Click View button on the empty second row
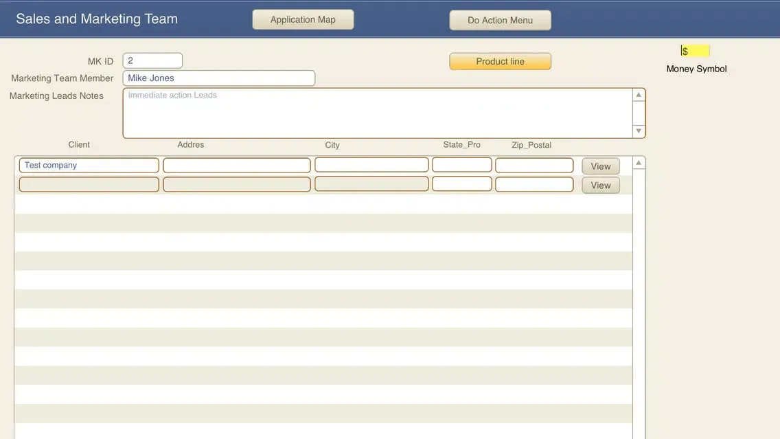 (600, 185)
